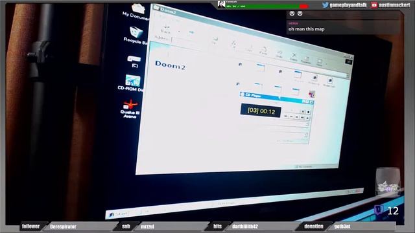Skip to previous track in CD Player
Viewport: 415px width, 233px height.
point(286,116)
